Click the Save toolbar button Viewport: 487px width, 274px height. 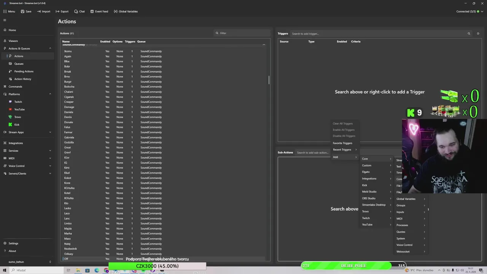click(26, 11)
